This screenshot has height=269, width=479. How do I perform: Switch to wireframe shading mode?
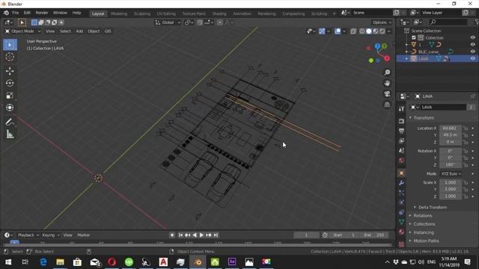click(362, 31)
